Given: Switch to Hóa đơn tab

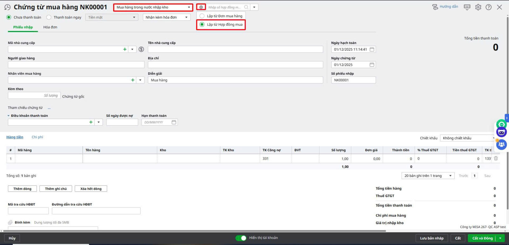Looking at the screenshot, I should coord(50,27).
